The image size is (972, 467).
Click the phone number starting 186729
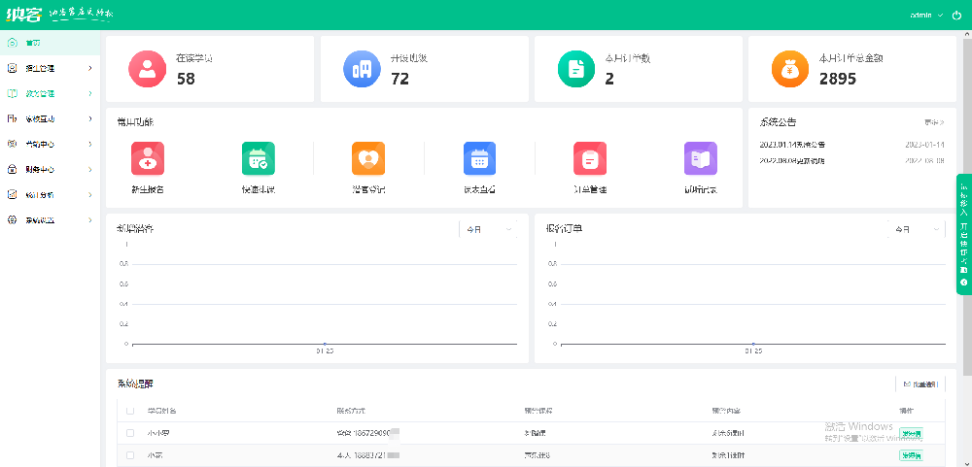pos(377,433)
